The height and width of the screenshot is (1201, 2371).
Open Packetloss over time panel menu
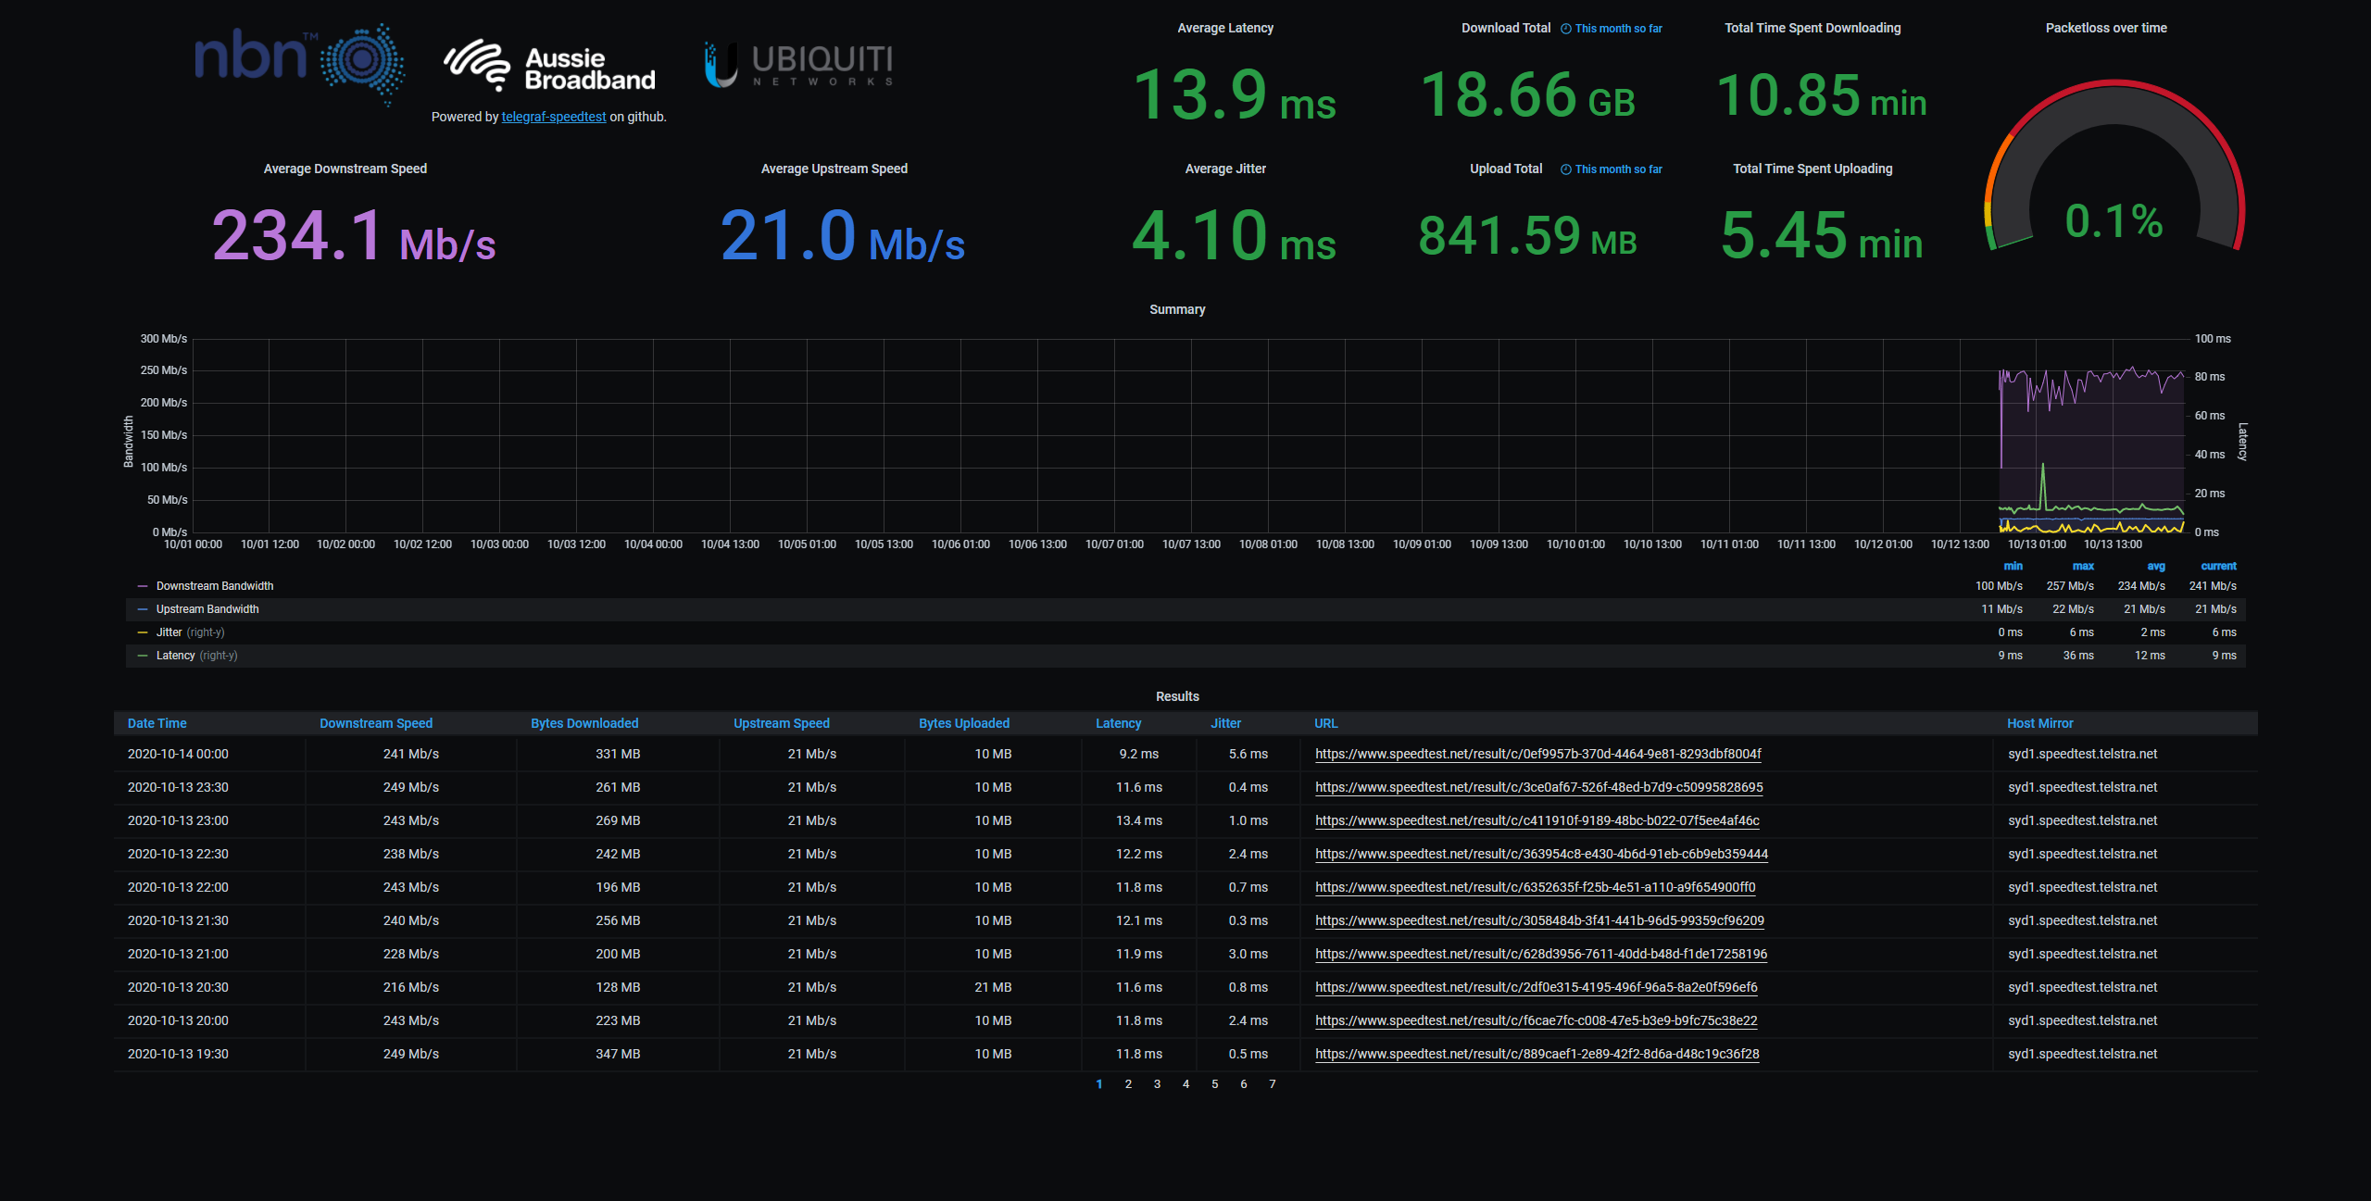[x=2106, y=28]
